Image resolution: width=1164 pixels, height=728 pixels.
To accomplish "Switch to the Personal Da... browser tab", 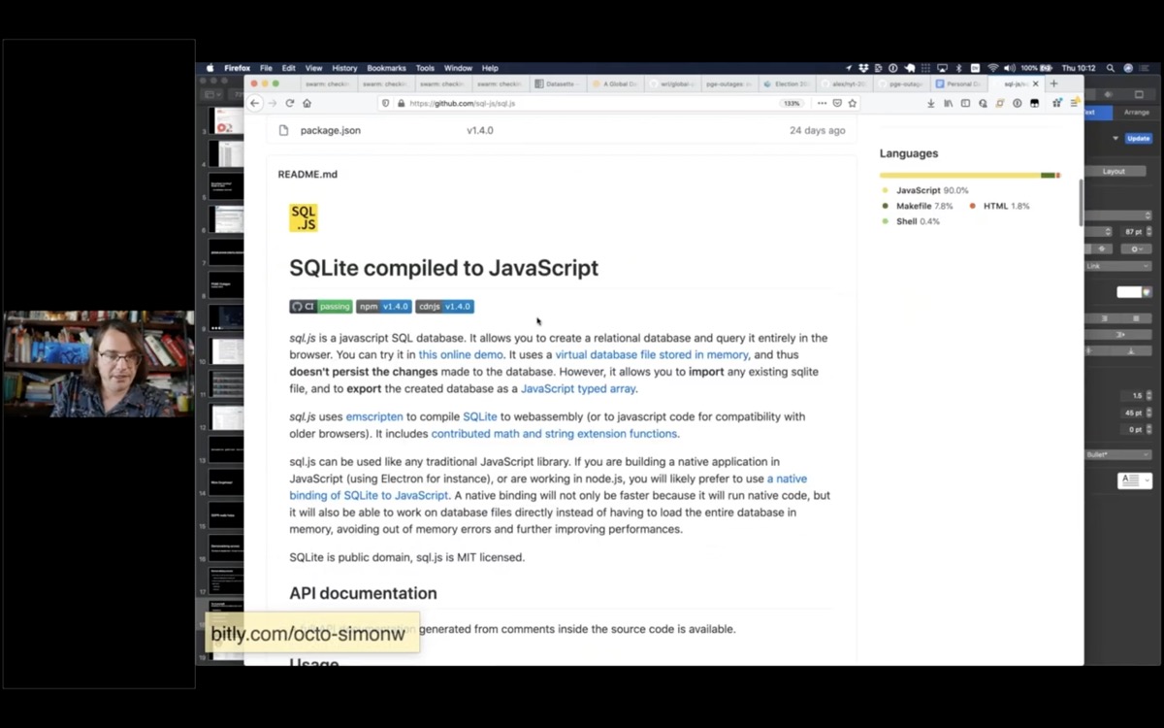I will (959, 84).
